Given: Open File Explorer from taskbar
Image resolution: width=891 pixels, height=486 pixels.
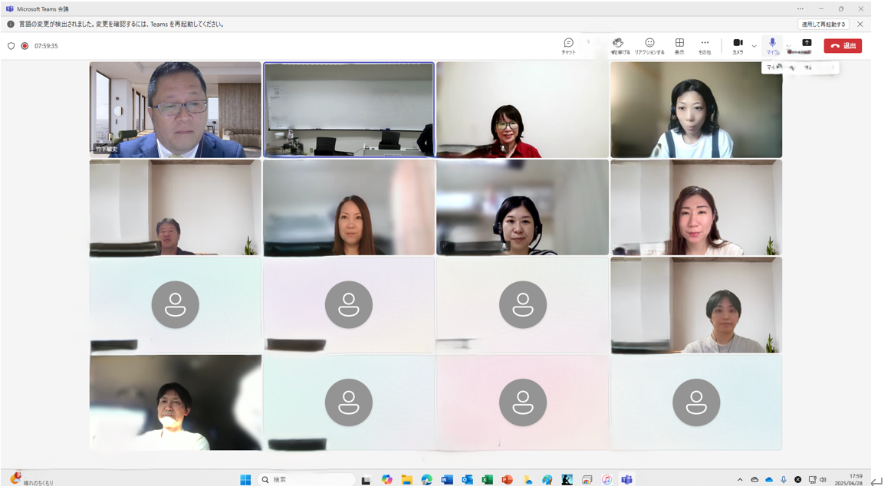Looking at the screenshot, I should [407, 480].
